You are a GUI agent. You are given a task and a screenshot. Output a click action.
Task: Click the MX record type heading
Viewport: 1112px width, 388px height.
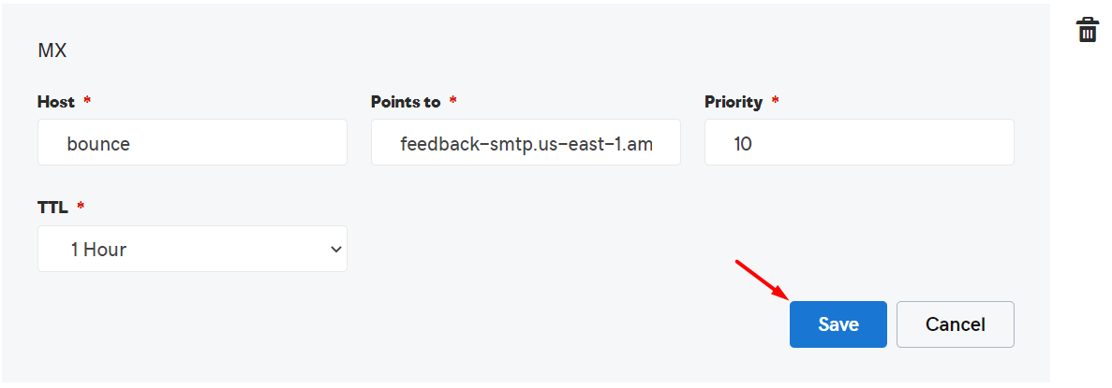[52, 50]
